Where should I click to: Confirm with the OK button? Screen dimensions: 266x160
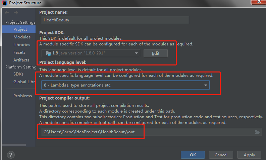(193, 155)
